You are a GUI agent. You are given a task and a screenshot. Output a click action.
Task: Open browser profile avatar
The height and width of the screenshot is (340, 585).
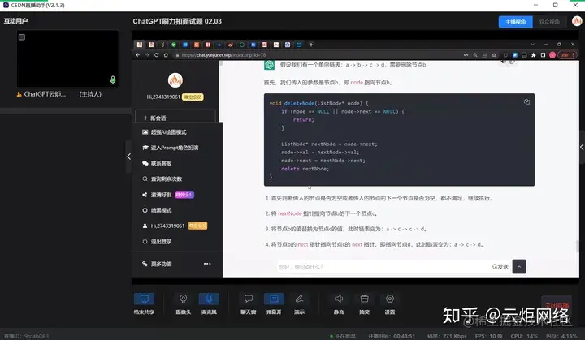coord(552,55)
